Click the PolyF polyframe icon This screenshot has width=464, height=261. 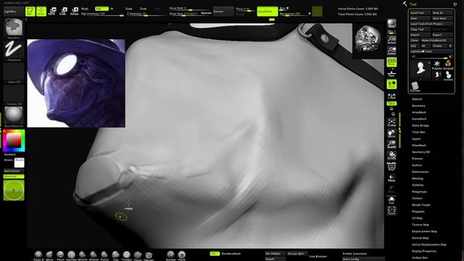(x=391, y=167)
